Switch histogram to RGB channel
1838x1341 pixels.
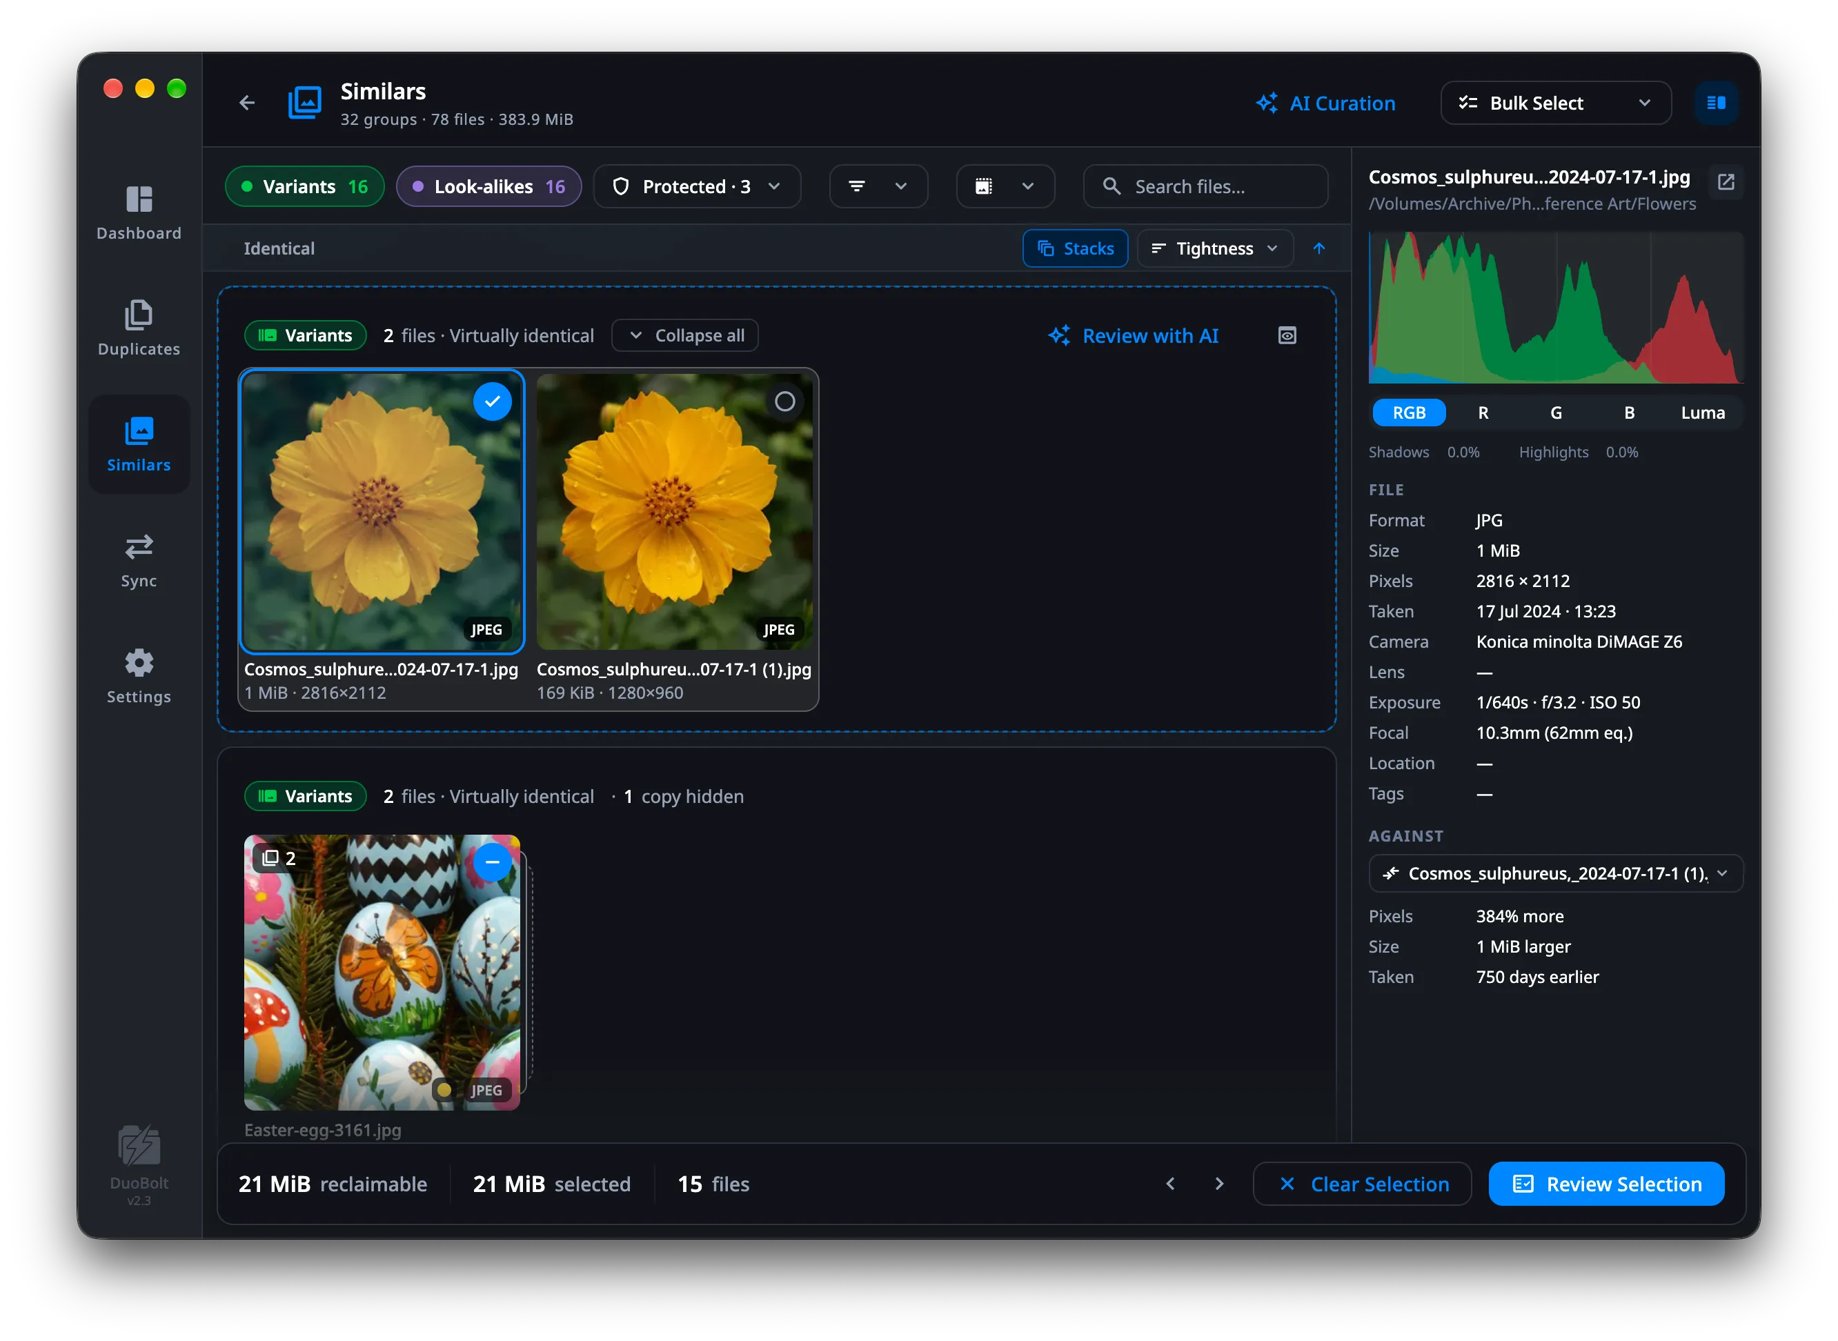1409,413
